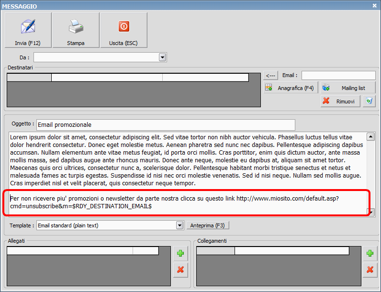Click the Invia (F12) send button
The height and width of the screenshot is (292, 381).
pyautogui.click(x=28, y=30)
